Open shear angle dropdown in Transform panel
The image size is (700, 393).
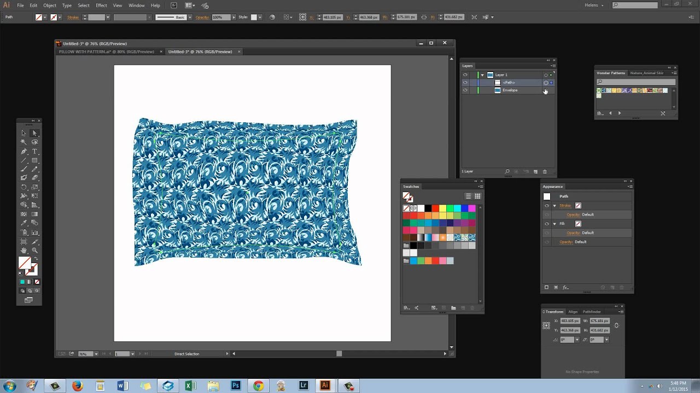coord(606,340)
